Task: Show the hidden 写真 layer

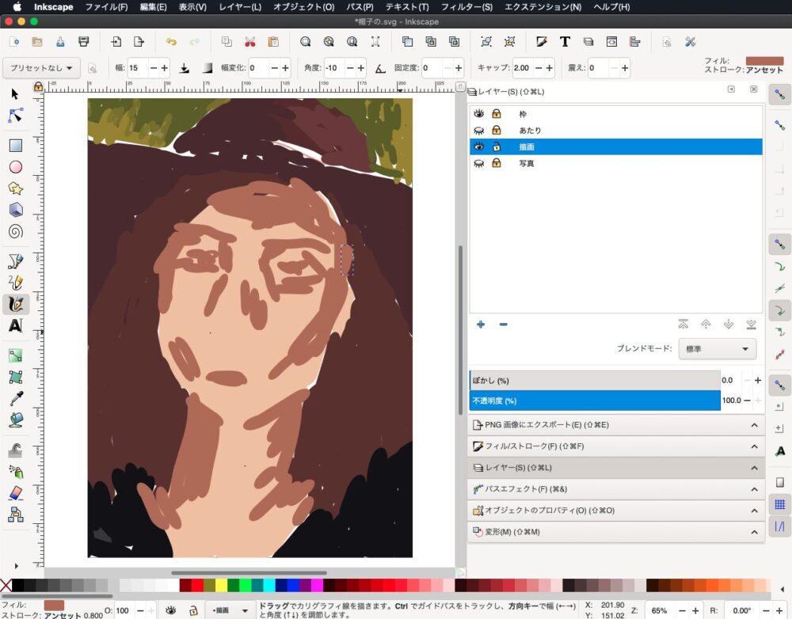Action: coord(478,164)
